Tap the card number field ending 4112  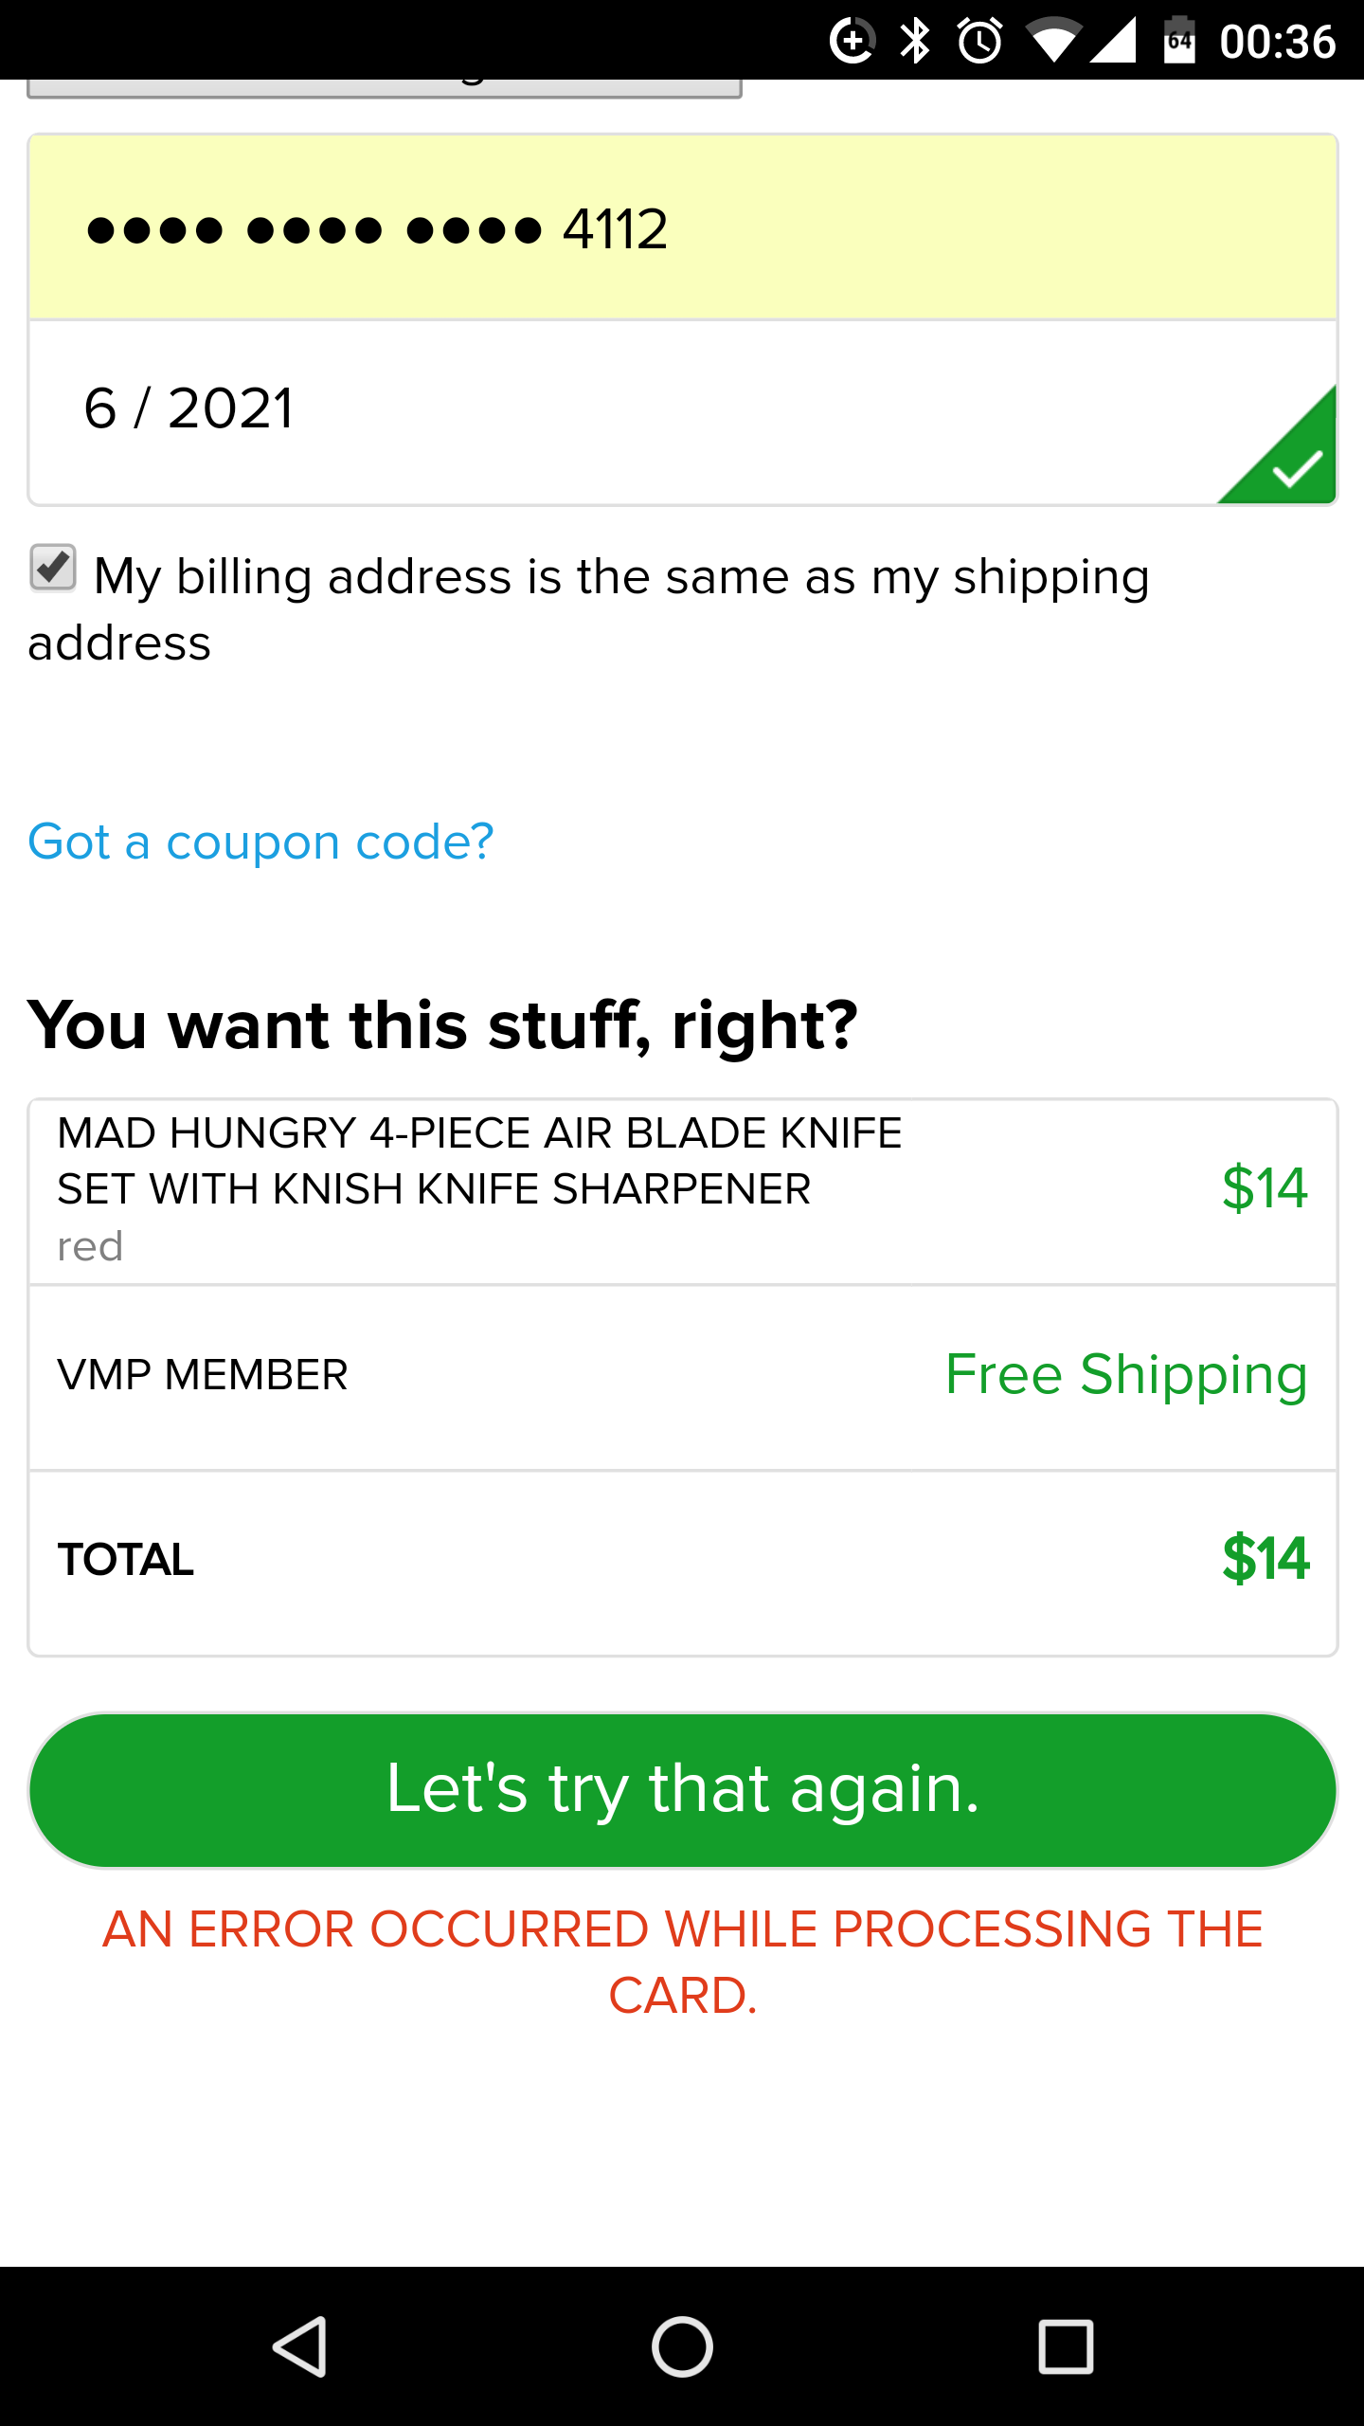pos(682,228)
